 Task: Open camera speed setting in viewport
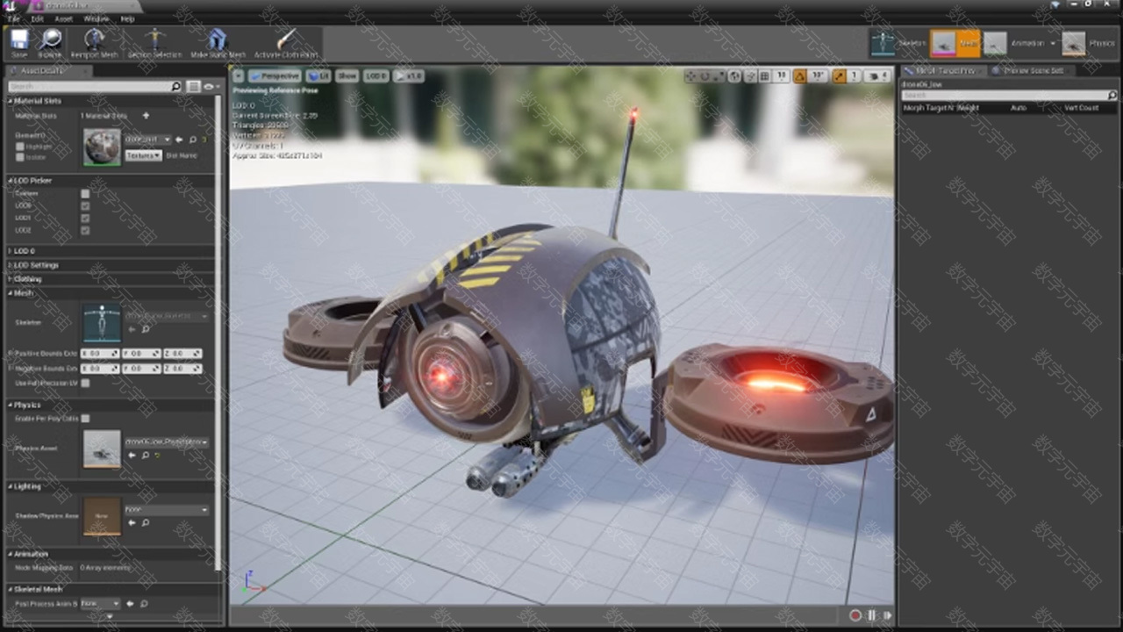(x=877, y=76)
